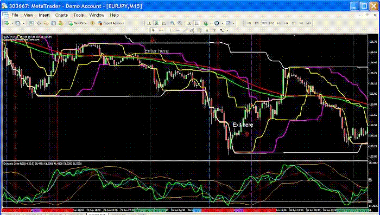This screenshot has width=380, height=215.
Task: Open the View menu
Action: [28, 15]
